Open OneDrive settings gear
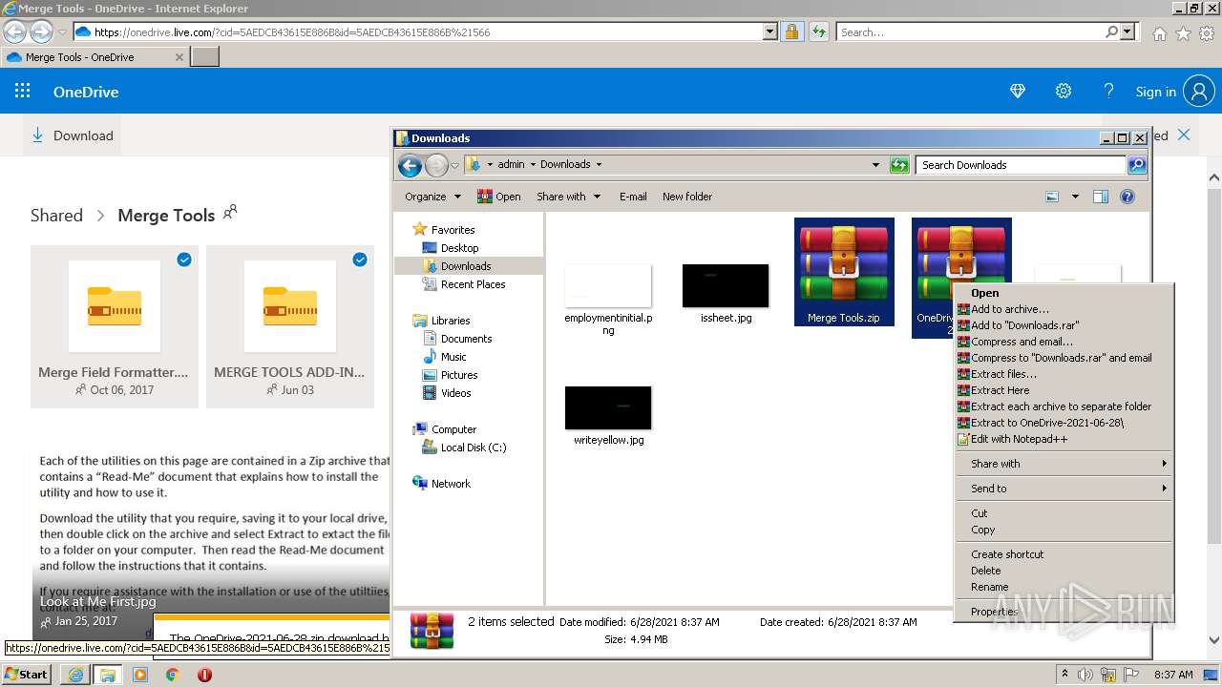This screenshot has height=687, width=1222. (1064, 92)
